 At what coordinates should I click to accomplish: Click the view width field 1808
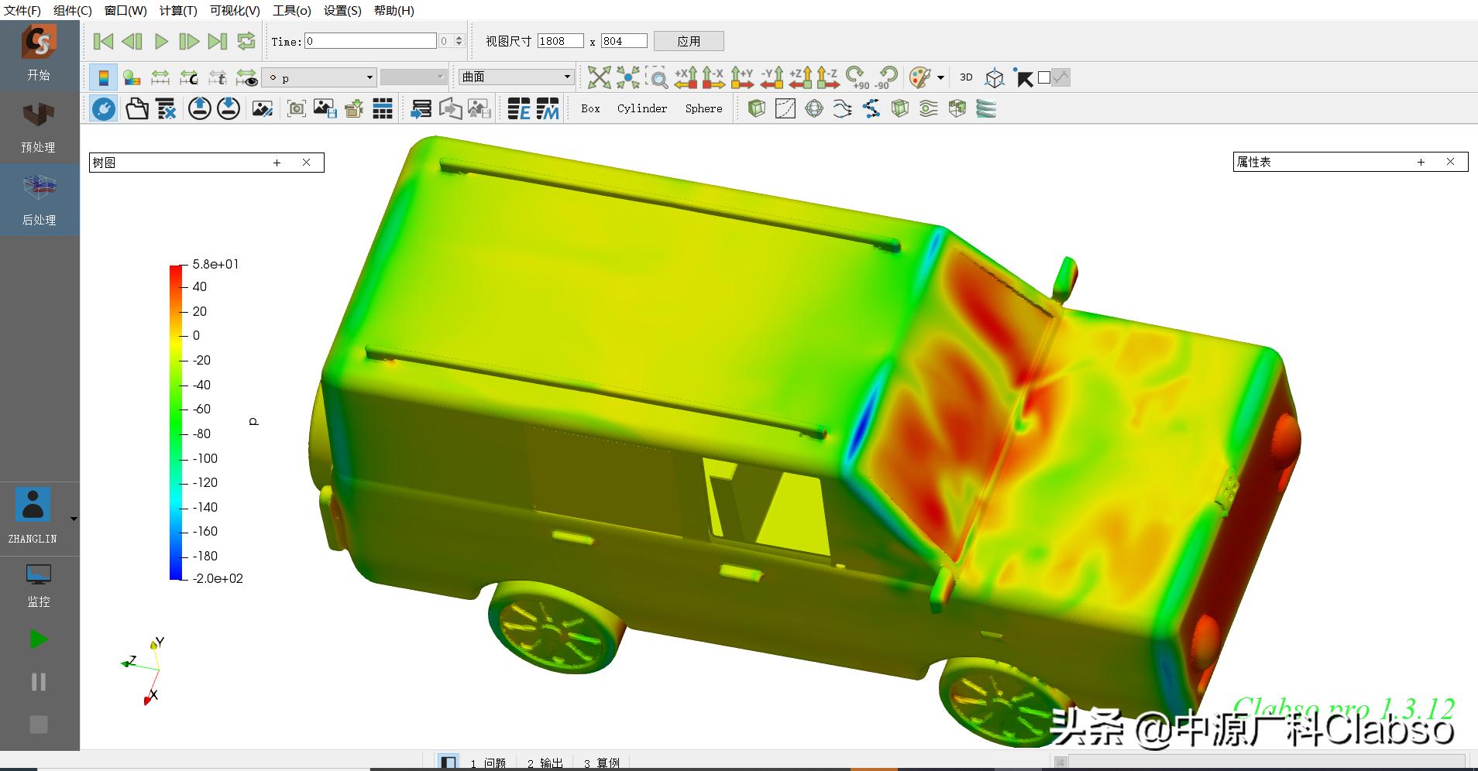tap(560, 41)
